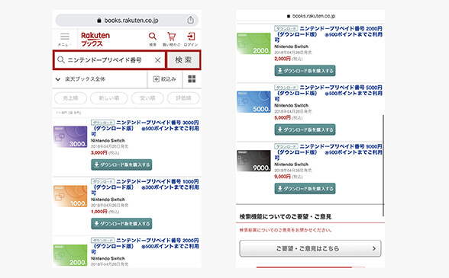Tap the 検索機能についてのご要望・ご意見 heading
This screenshot has height=278, width=449.
pos(286,217)
